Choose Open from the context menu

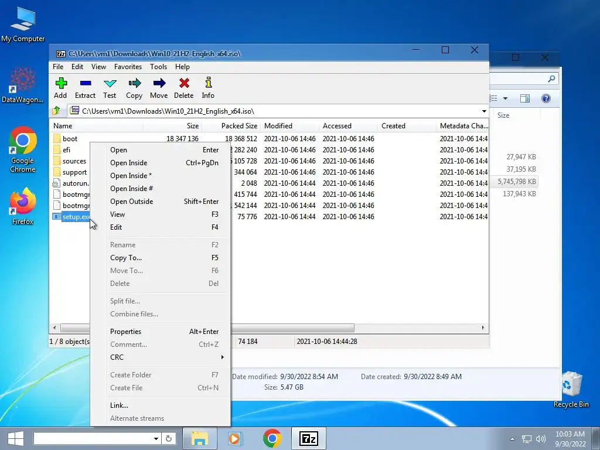click(161, 150)
